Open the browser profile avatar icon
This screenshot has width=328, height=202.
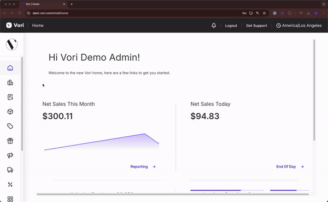[316, 13]
